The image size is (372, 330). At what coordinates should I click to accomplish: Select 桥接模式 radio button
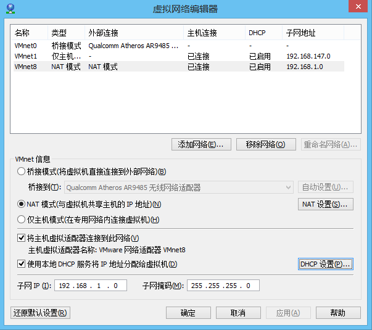(21, 171)
